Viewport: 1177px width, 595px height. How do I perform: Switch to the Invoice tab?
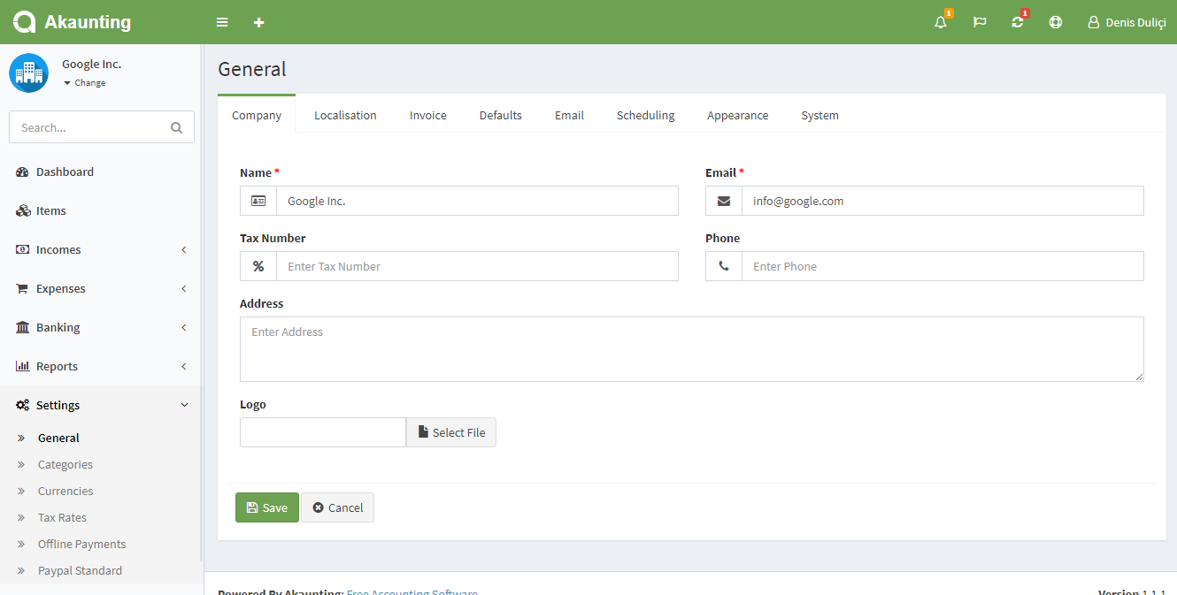click(x=428, y=115)
